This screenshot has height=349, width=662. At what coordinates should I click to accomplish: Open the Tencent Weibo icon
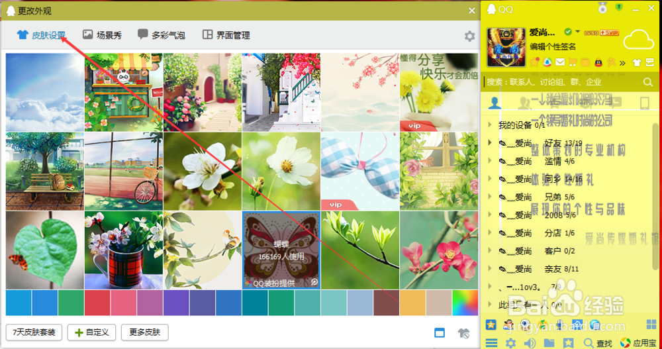click(547, 62)
